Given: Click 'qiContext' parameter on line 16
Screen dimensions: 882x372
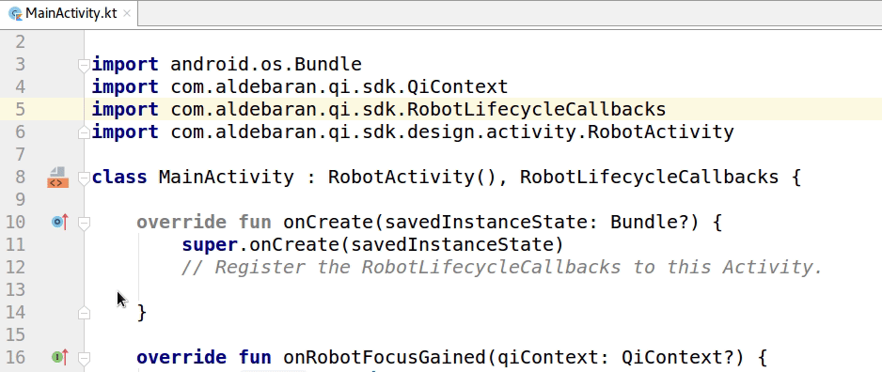Looking at the screenshot, I should tap(547, 357).
